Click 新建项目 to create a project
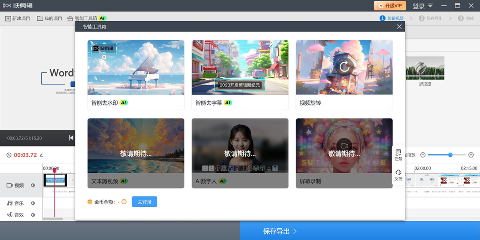Viewport: 480px width, 240px height. tap(18, 18)
